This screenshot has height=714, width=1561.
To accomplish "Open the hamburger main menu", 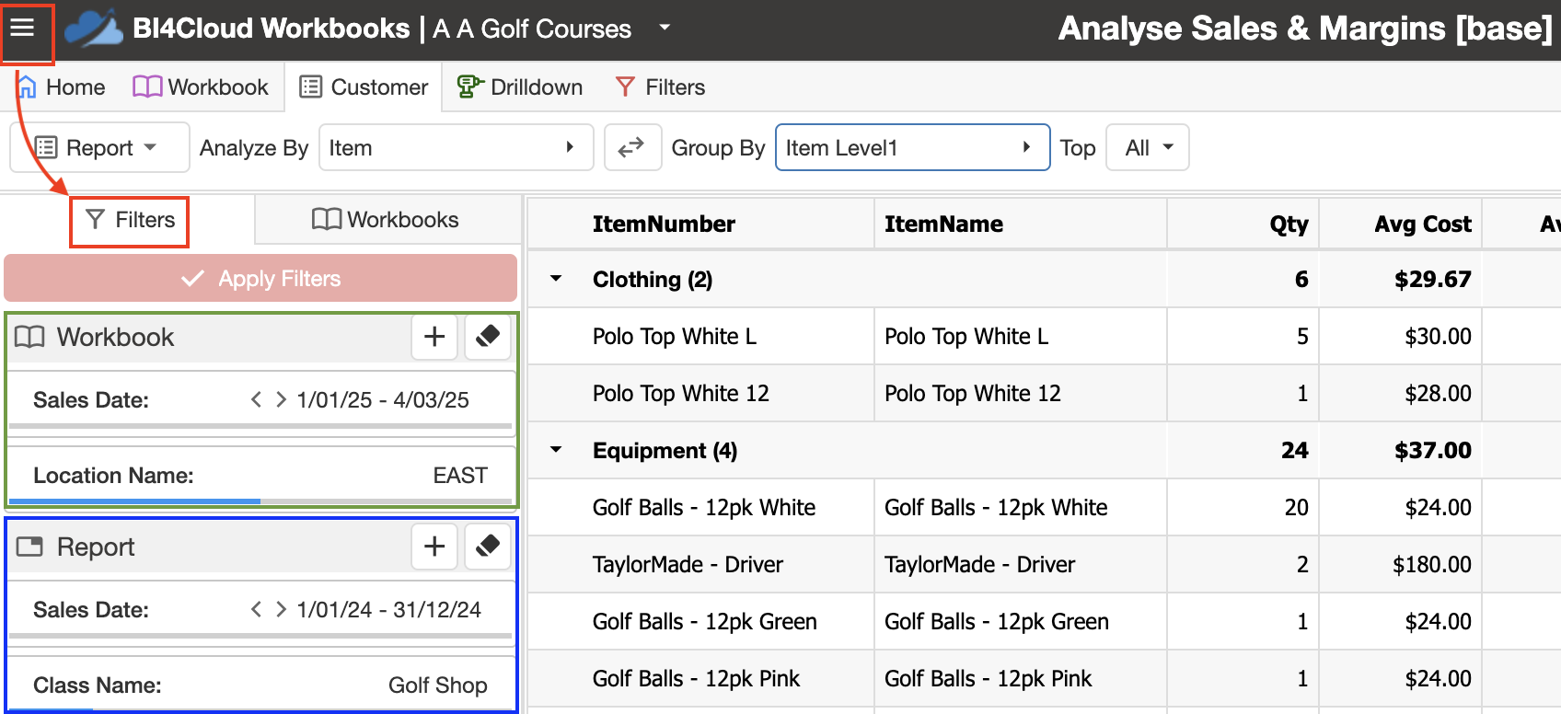I will [23, 29].
